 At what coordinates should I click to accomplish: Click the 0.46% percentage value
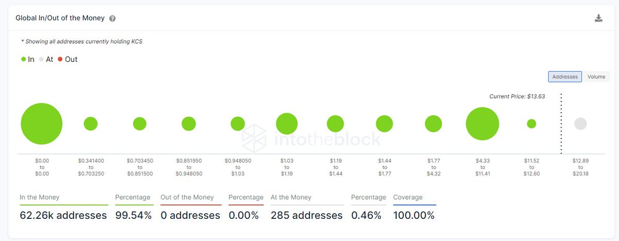366,215
